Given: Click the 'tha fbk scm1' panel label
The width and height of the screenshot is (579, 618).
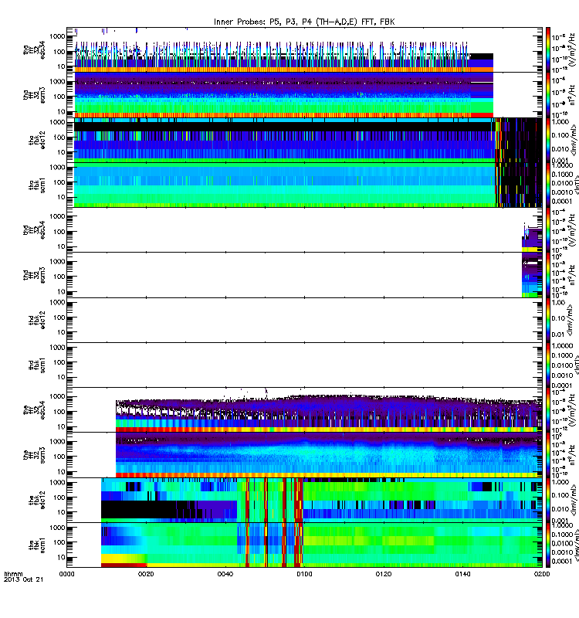Looking at the screenshot, I should 37,185.
